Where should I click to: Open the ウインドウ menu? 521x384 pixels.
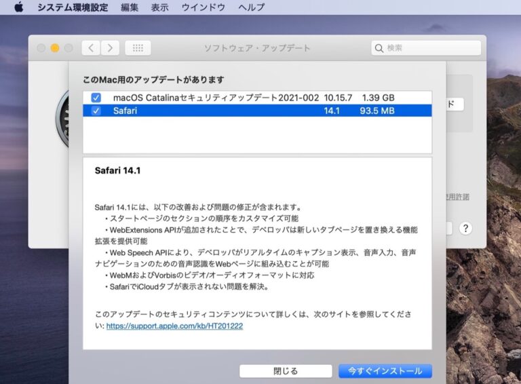[x=204, y=7]
